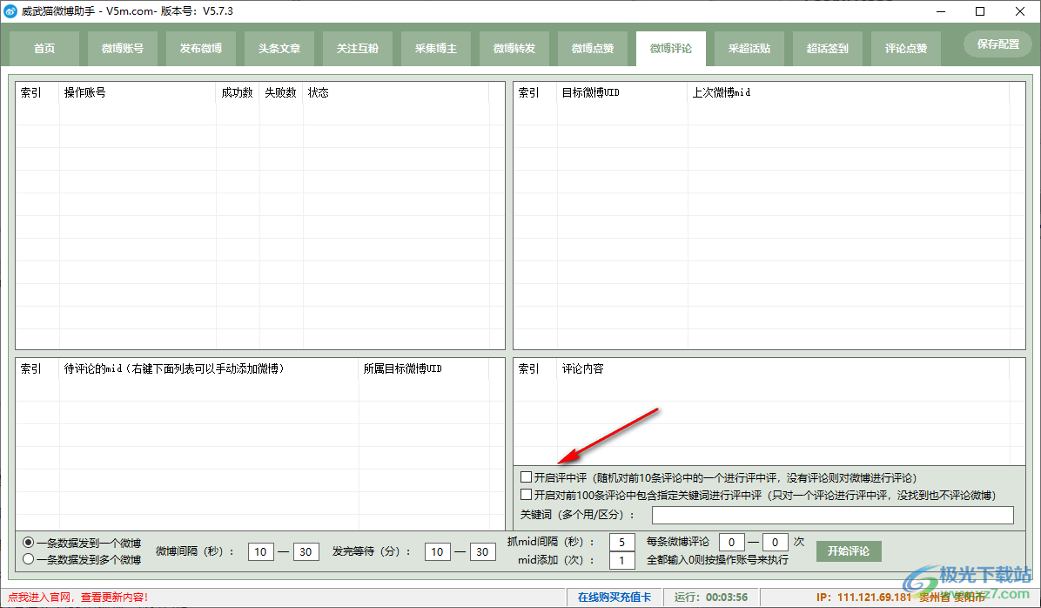The height and width of the screenshot is (608, 1041).
Task: Click 索引 header in 待评论的mid table
Action: click(x=37, y=368)
